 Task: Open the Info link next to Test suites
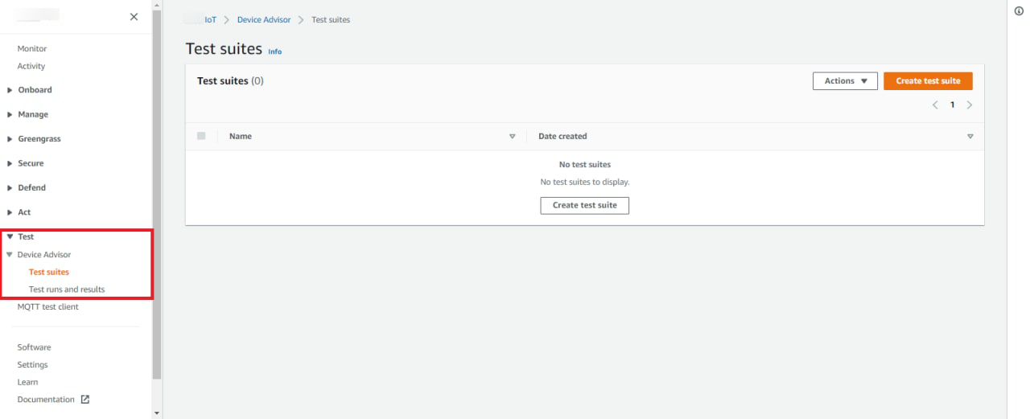click(x=275, y=51)
